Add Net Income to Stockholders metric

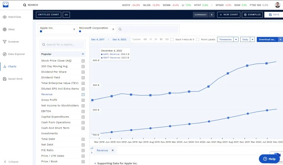[83, 106]
